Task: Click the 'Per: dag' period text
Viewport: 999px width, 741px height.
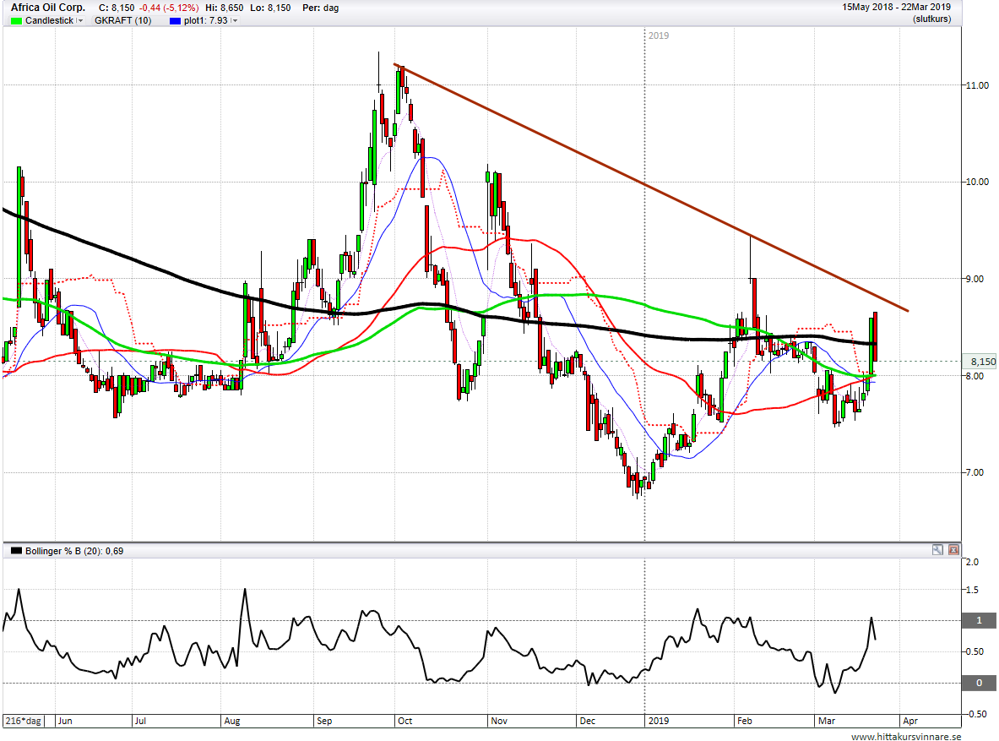Action: point(320,8)
